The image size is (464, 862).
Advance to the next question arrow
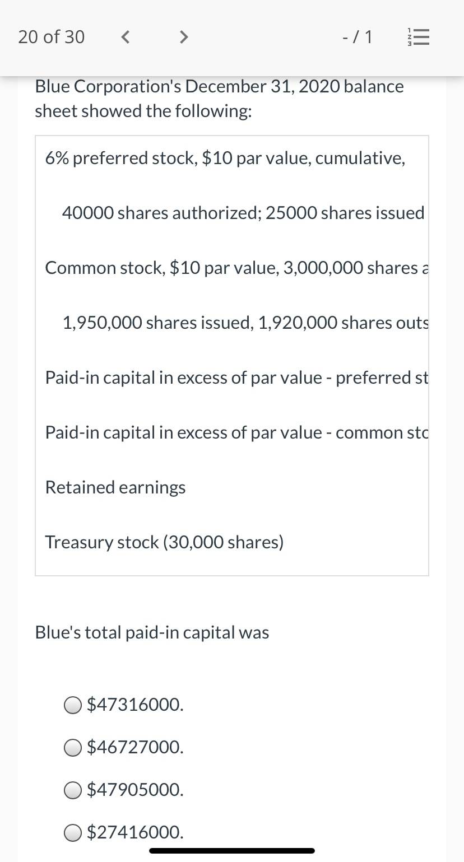click(183, 38)
